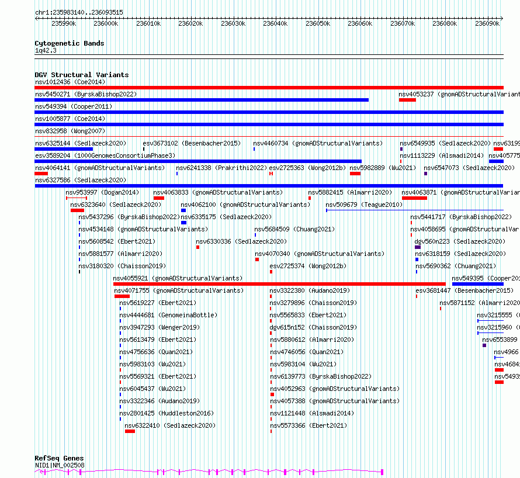Click the nsv6318159 (Sedlazeck2020) label
This screenshot has width=520, height=478.
click(460, 254)
